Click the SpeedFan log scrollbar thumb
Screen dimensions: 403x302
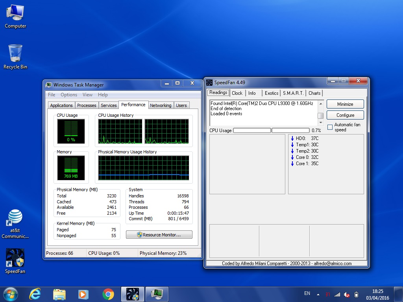pyautogui.click(x=320, y=116)
